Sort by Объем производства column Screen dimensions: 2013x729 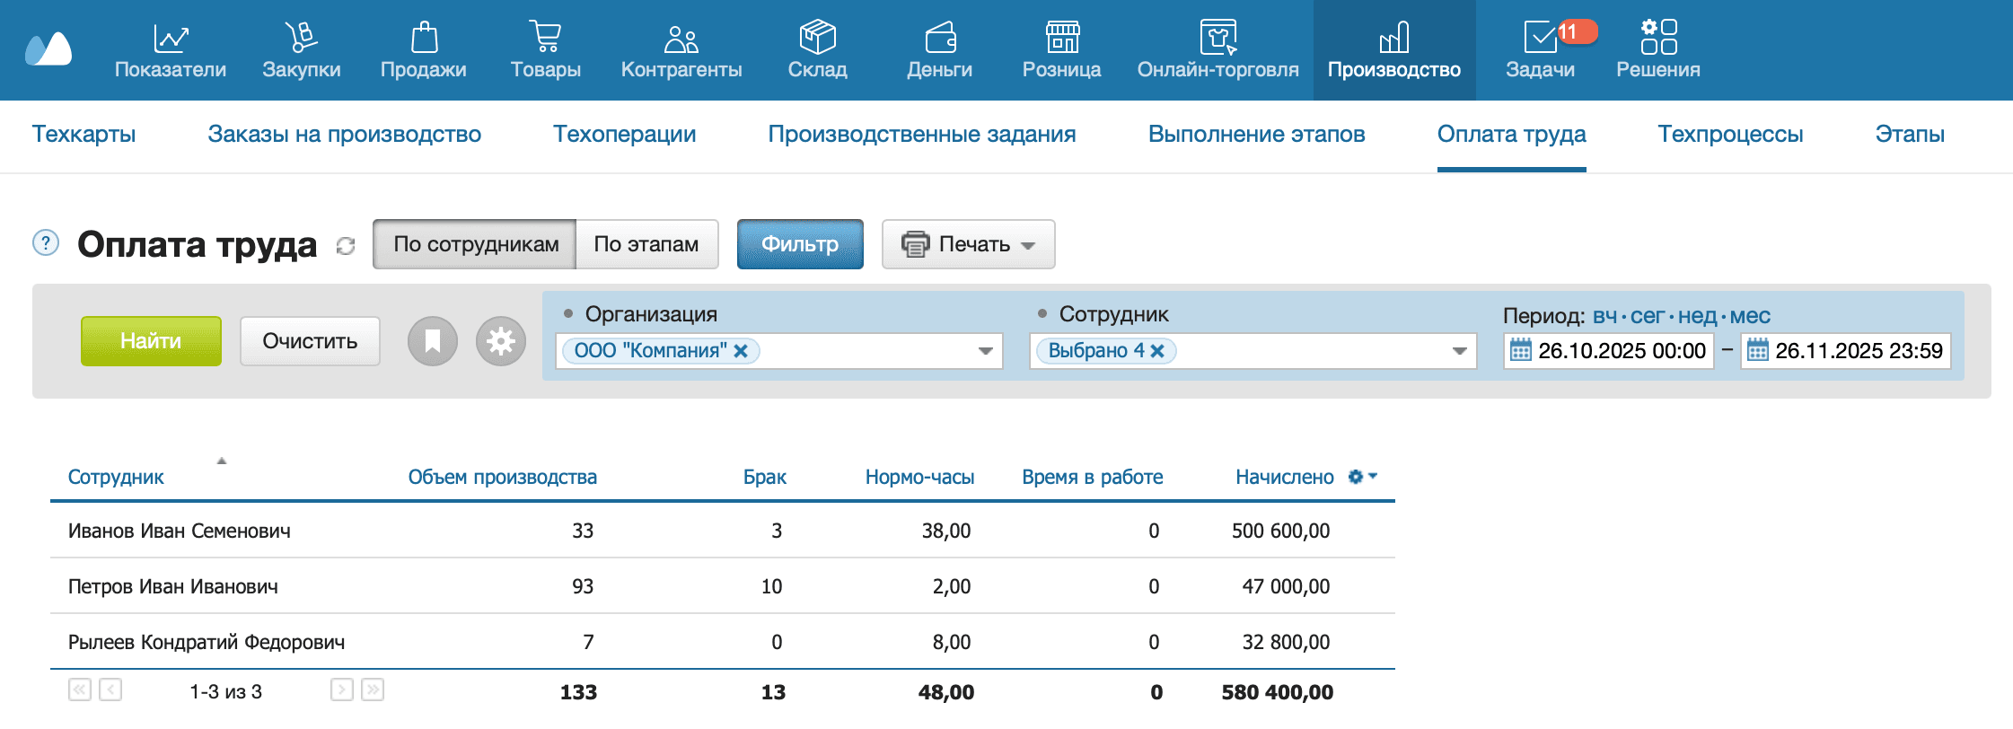503,478
